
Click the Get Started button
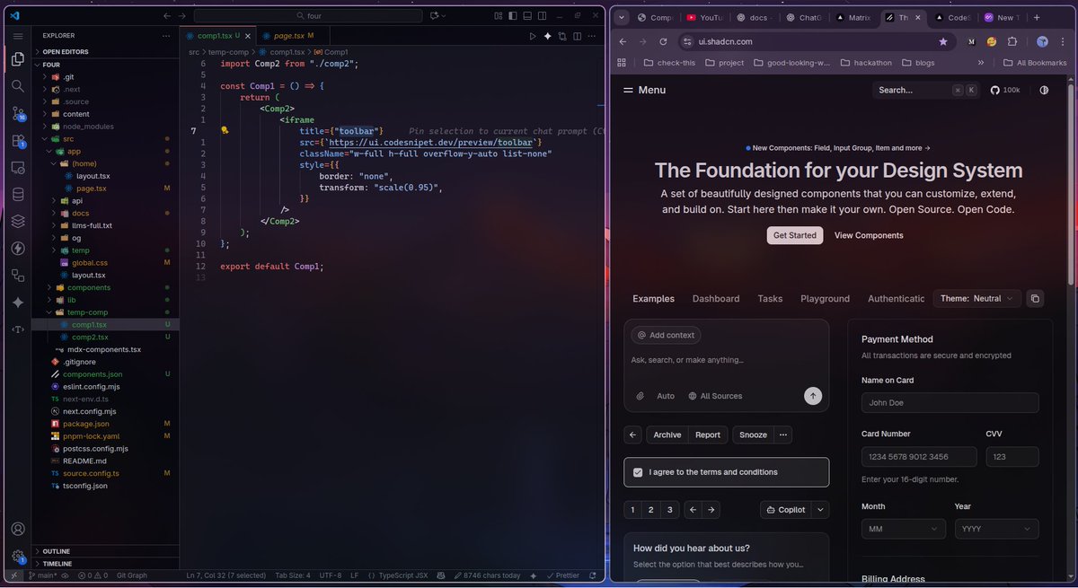tap(795, 235)
